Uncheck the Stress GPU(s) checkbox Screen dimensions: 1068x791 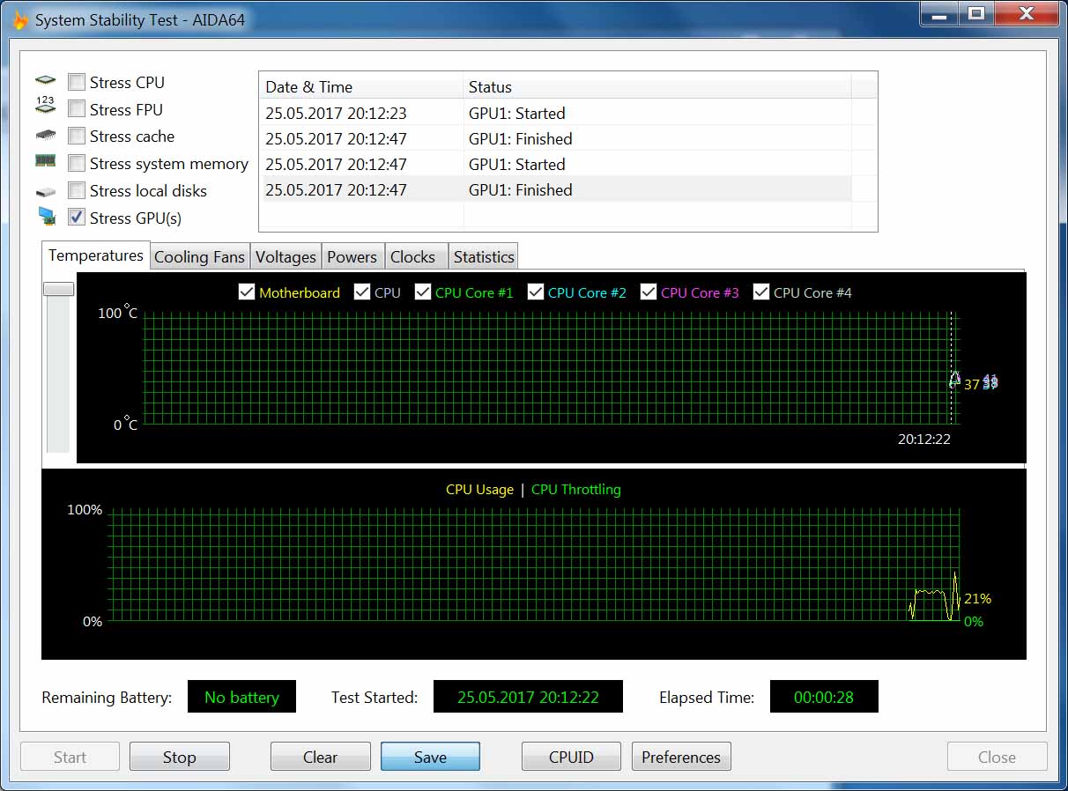pyautogui.click(x=77, y=217)
